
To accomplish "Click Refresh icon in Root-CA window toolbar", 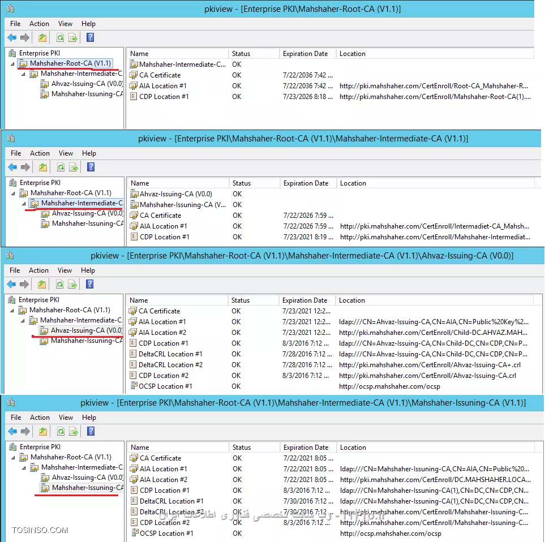I will (x=60, y=37).
